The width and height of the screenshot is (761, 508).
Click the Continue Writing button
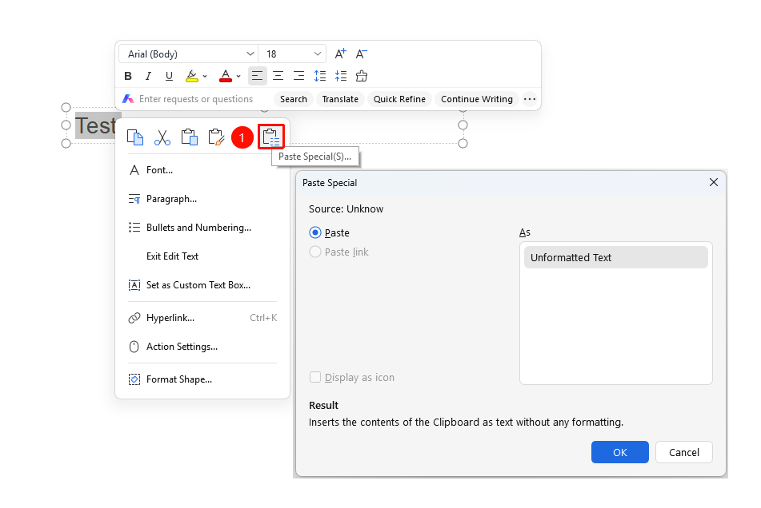[477, 99]
